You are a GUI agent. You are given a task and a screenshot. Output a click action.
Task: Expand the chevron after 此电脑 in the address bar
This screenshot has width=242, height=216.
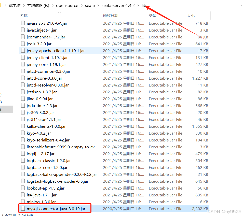click(24, 6)
